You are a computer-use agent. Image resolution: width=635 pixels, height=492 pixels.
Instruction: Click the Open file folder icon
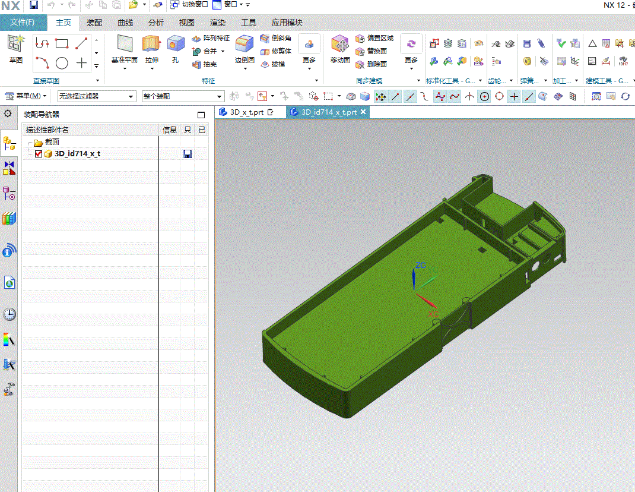pos(133,5)
